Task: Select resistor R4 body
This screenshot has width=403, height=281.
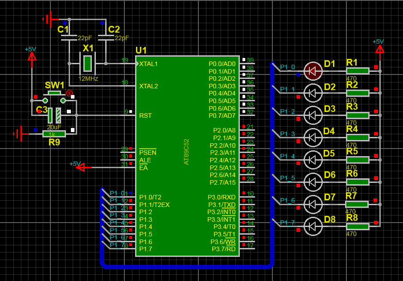Action: [x=358, y=137]
